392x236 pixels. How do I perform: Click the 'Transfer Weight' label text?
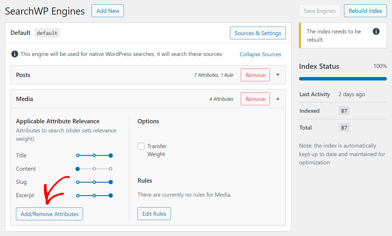coord(157,150)
